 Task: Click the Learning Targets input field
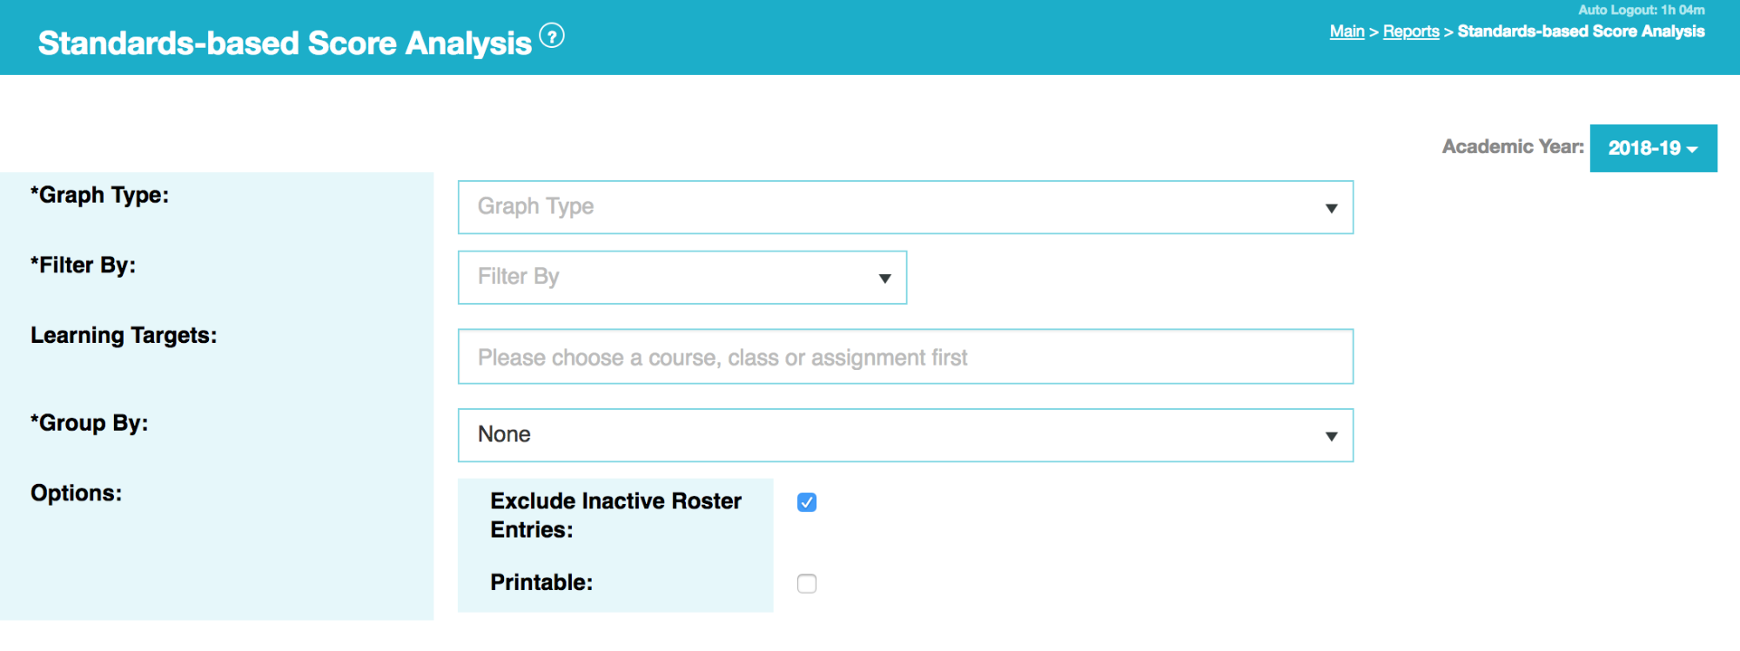click(905, 357)
